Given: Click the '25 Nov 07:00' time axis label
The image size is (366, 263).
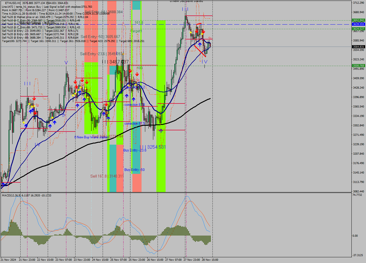Looking at the screenshot, I should coord(118,260).
